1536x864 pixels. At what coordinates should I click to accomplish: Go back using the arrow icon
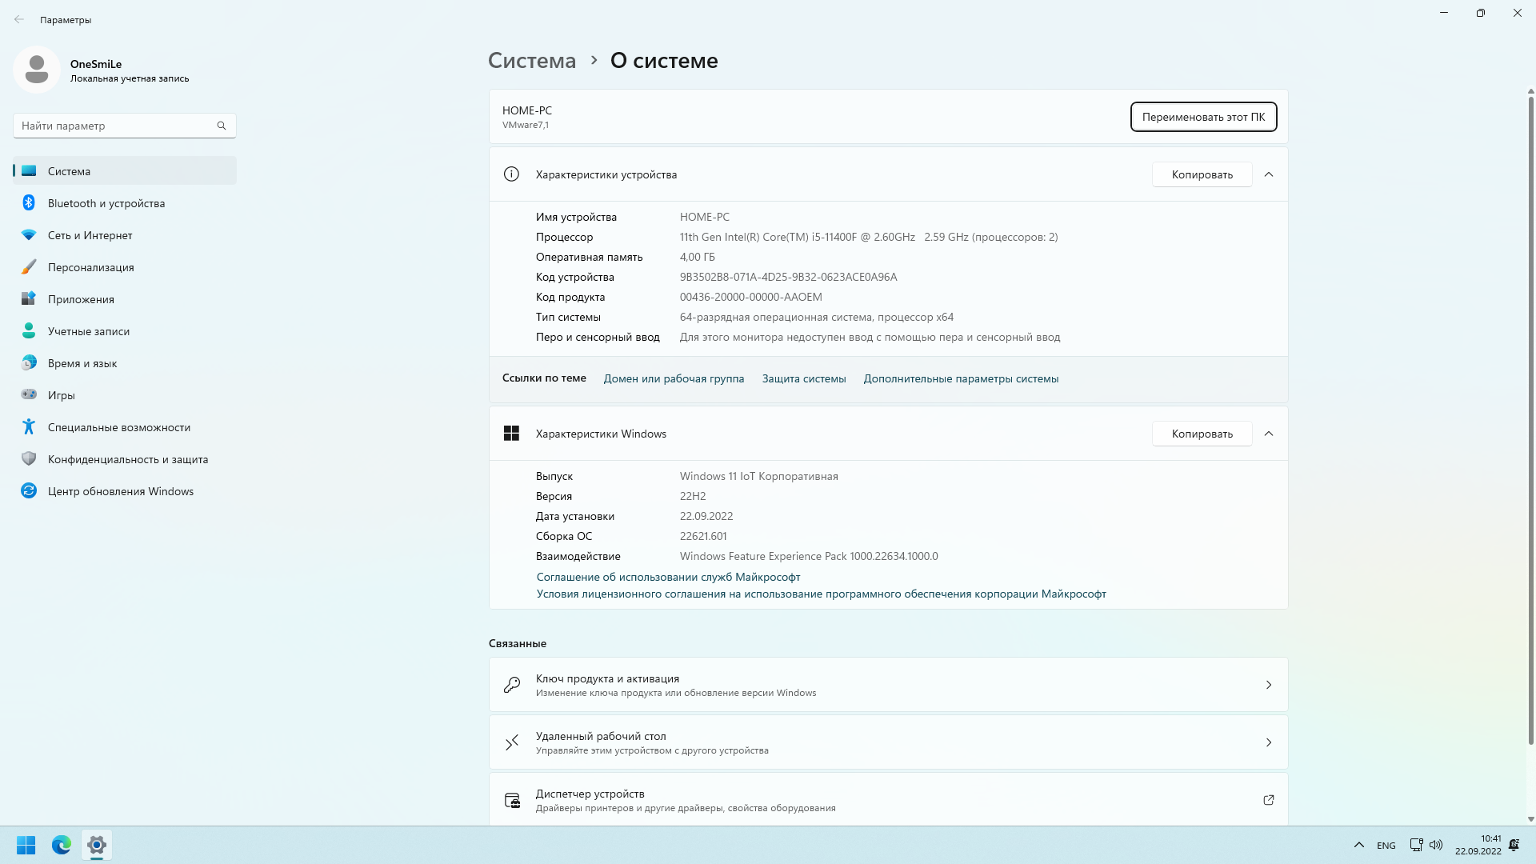[19, 19]
